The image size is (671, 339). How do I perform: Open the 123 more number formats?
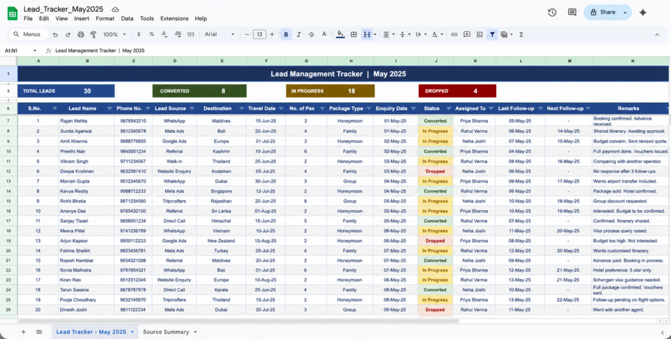coord(191,35)
